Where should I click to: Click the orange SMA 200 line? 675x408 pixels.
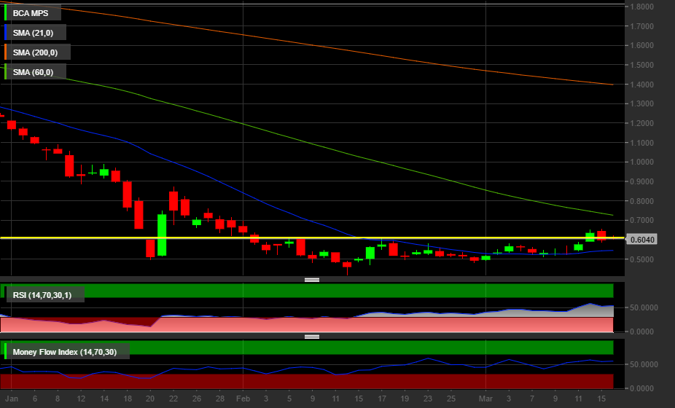(x=312, y=45)
